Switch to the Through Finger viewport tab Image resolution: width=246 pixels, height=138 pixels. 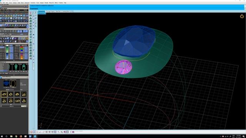(50, 11)
